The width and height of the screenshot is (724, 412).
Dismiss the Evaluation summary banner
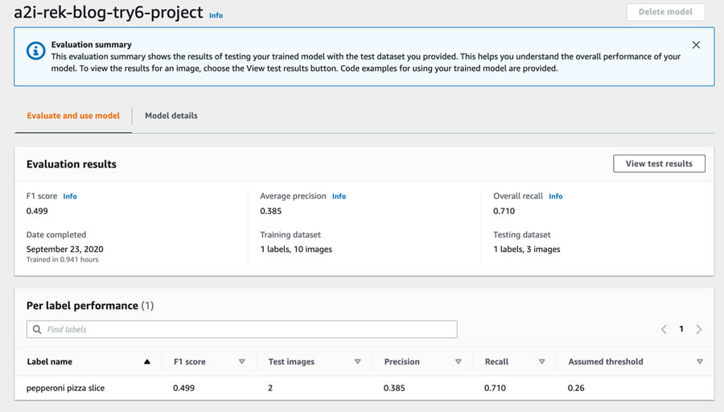[696, 45]
